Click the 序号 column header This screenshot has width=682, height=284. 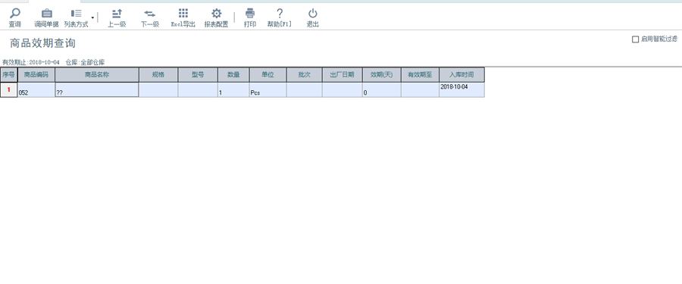click(x=8, y=75)
